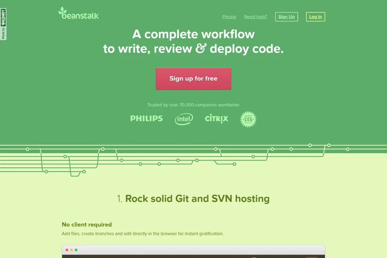Viewport: 387px width, 258px height.
Task: Click the yellow dot in the mockup window
Action: (72, 250)
